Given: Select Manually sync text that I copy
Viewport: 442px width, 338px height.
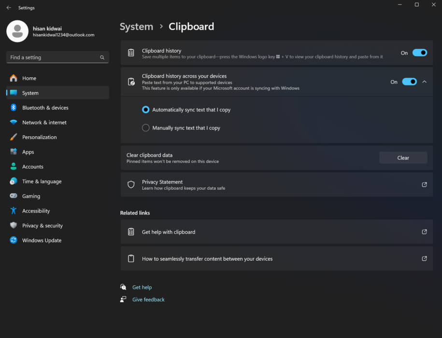Looking at the screenshot, I should point(145,127).
